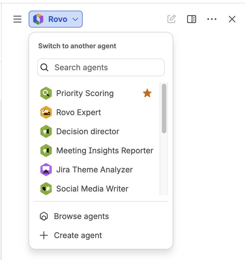Open a new conversation with the pencil icon
Image resolution: width=245 pixels, height=260 pixels.
171,19
